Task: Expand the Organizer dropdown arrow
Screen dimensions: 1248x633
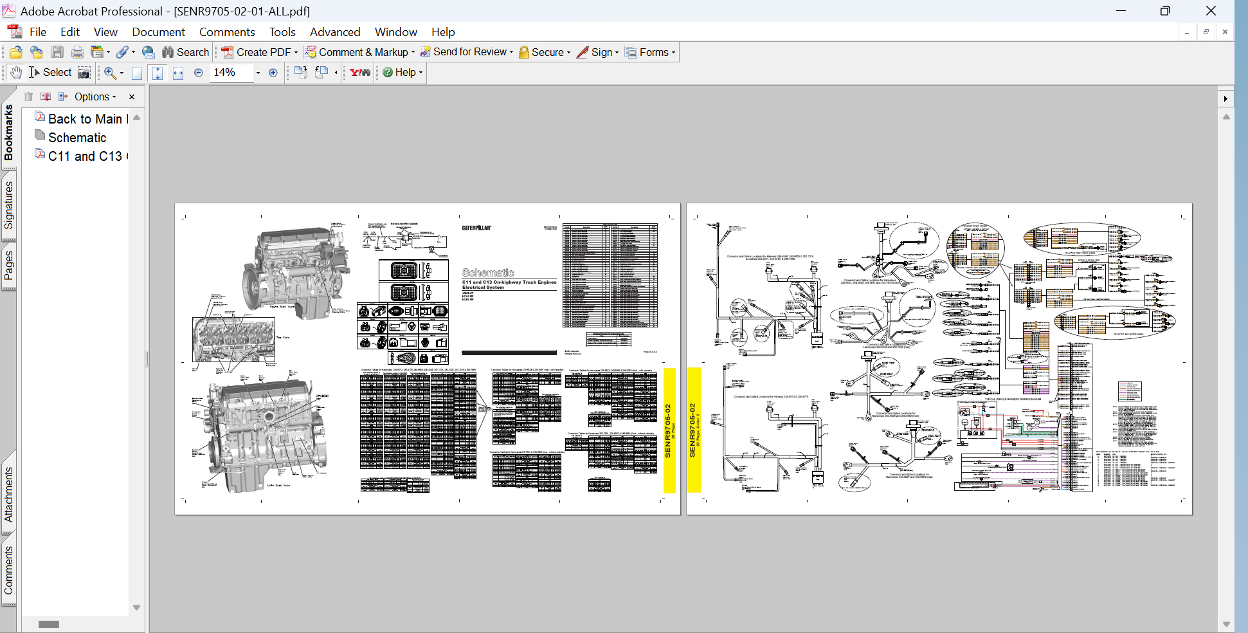Action: (x=108, y=53)
